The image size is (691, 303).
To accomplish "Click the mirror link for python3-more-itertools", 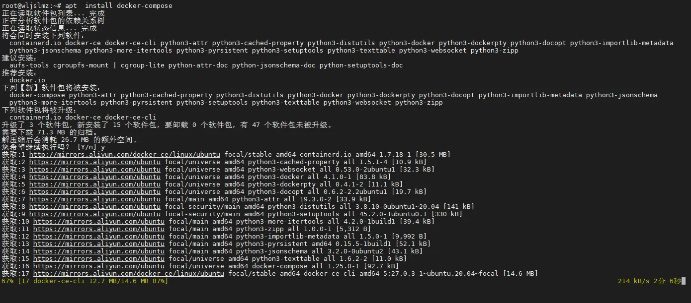I will tap(98, 222).
